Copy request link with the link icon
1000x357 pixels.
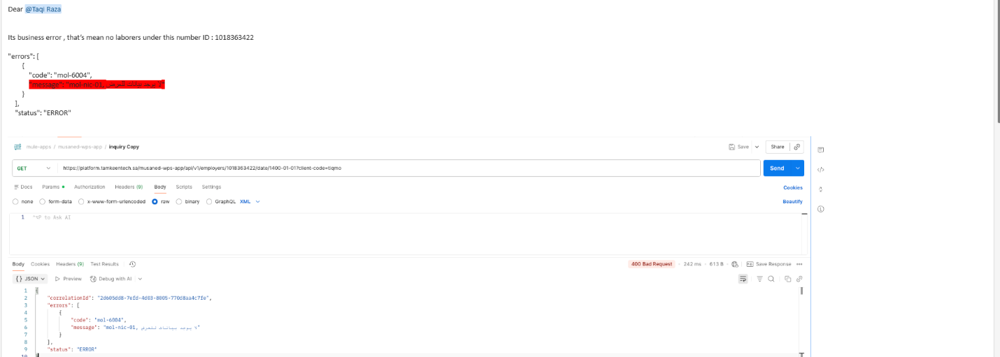797,147
